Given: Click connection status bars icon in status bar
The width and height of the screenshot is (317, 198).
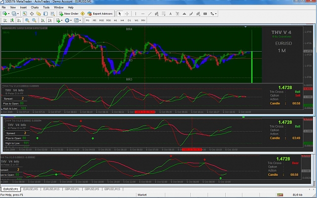Looking at the screenshot, I should [280, 194].
